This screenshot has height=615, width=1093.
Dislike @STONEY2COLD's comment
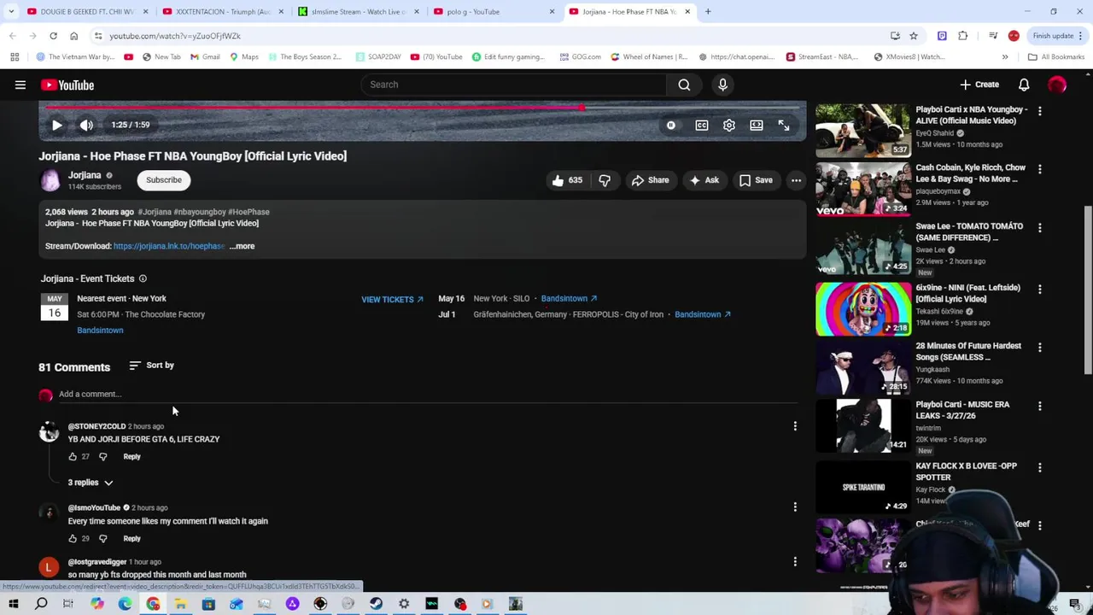click(103, 457)
